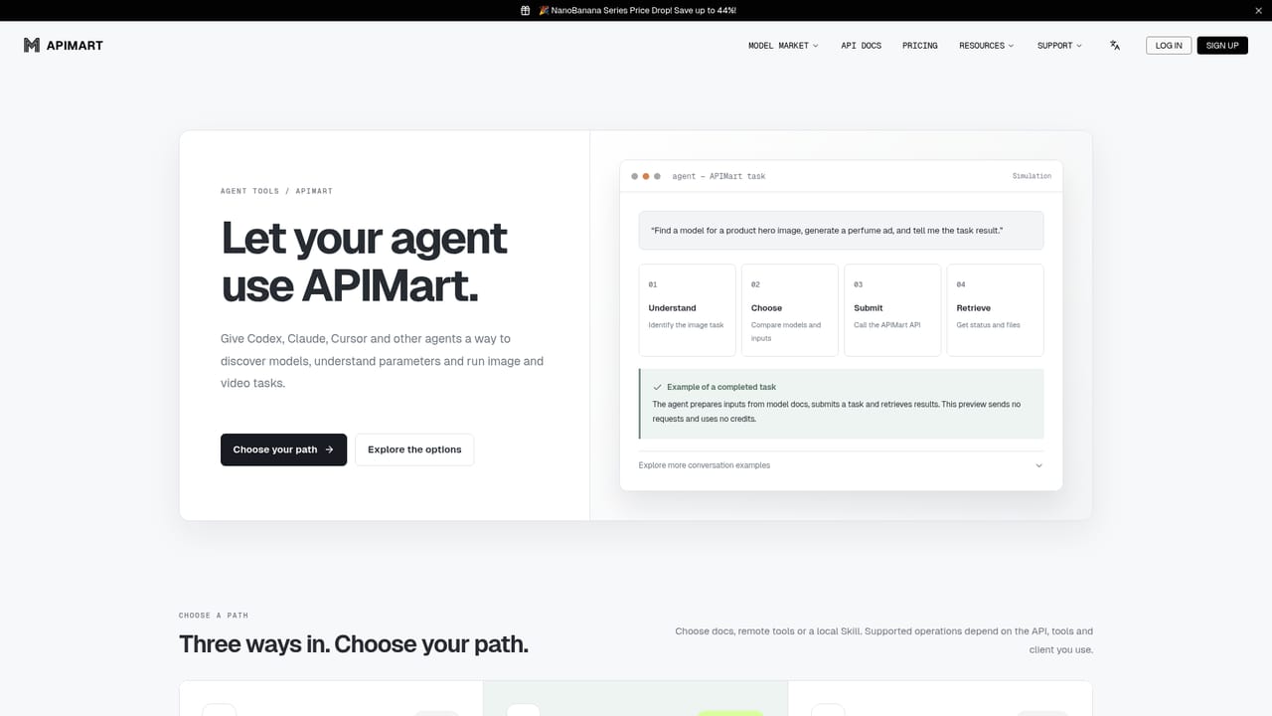This screenshot has height=716, width=1272.
Task: Go to API Docs page
Action: pos(861,46)
